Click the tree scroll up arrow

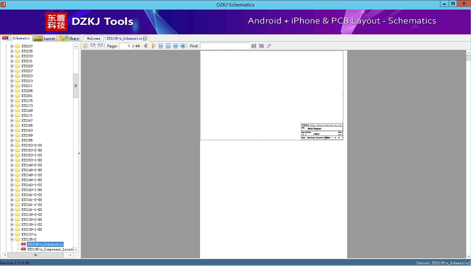click(76, 46)
